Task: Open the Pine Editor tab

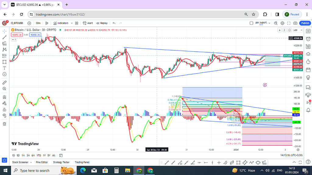Action: coord(42,162)
